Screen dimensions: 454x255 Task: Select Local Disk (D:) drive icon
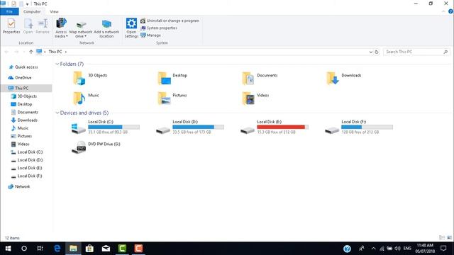pyautogui.click(x=163, y=130)
